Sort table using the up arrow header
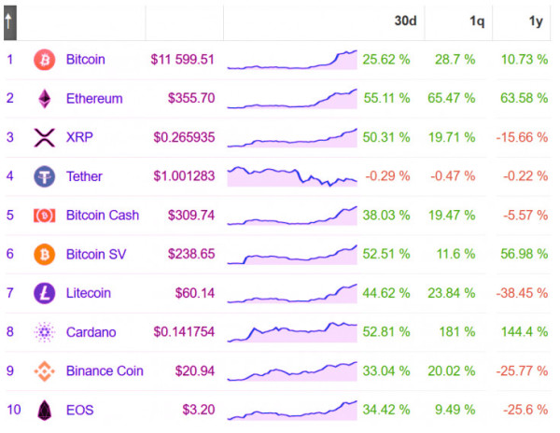Image resolution: width=560 pixels, height=433 pixels. coord(10,22)
